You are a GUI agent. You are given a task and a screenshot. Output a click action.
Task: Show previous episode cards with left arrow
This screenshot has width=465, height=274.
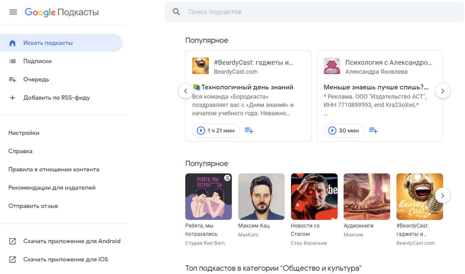(x=186, y=91)
